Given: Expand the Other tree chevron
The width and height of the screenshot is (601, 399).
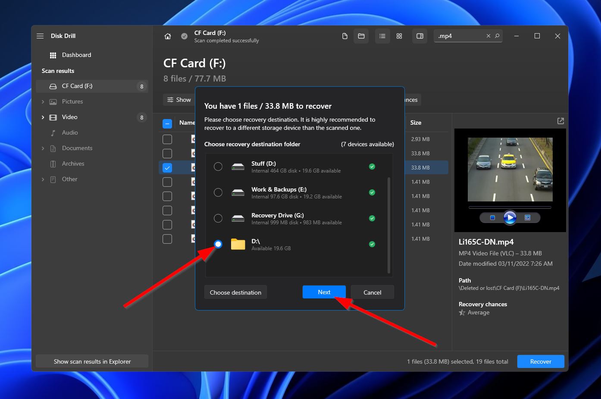Looking at the screenshot, I should pyautogui.click(x=43, y=179).
